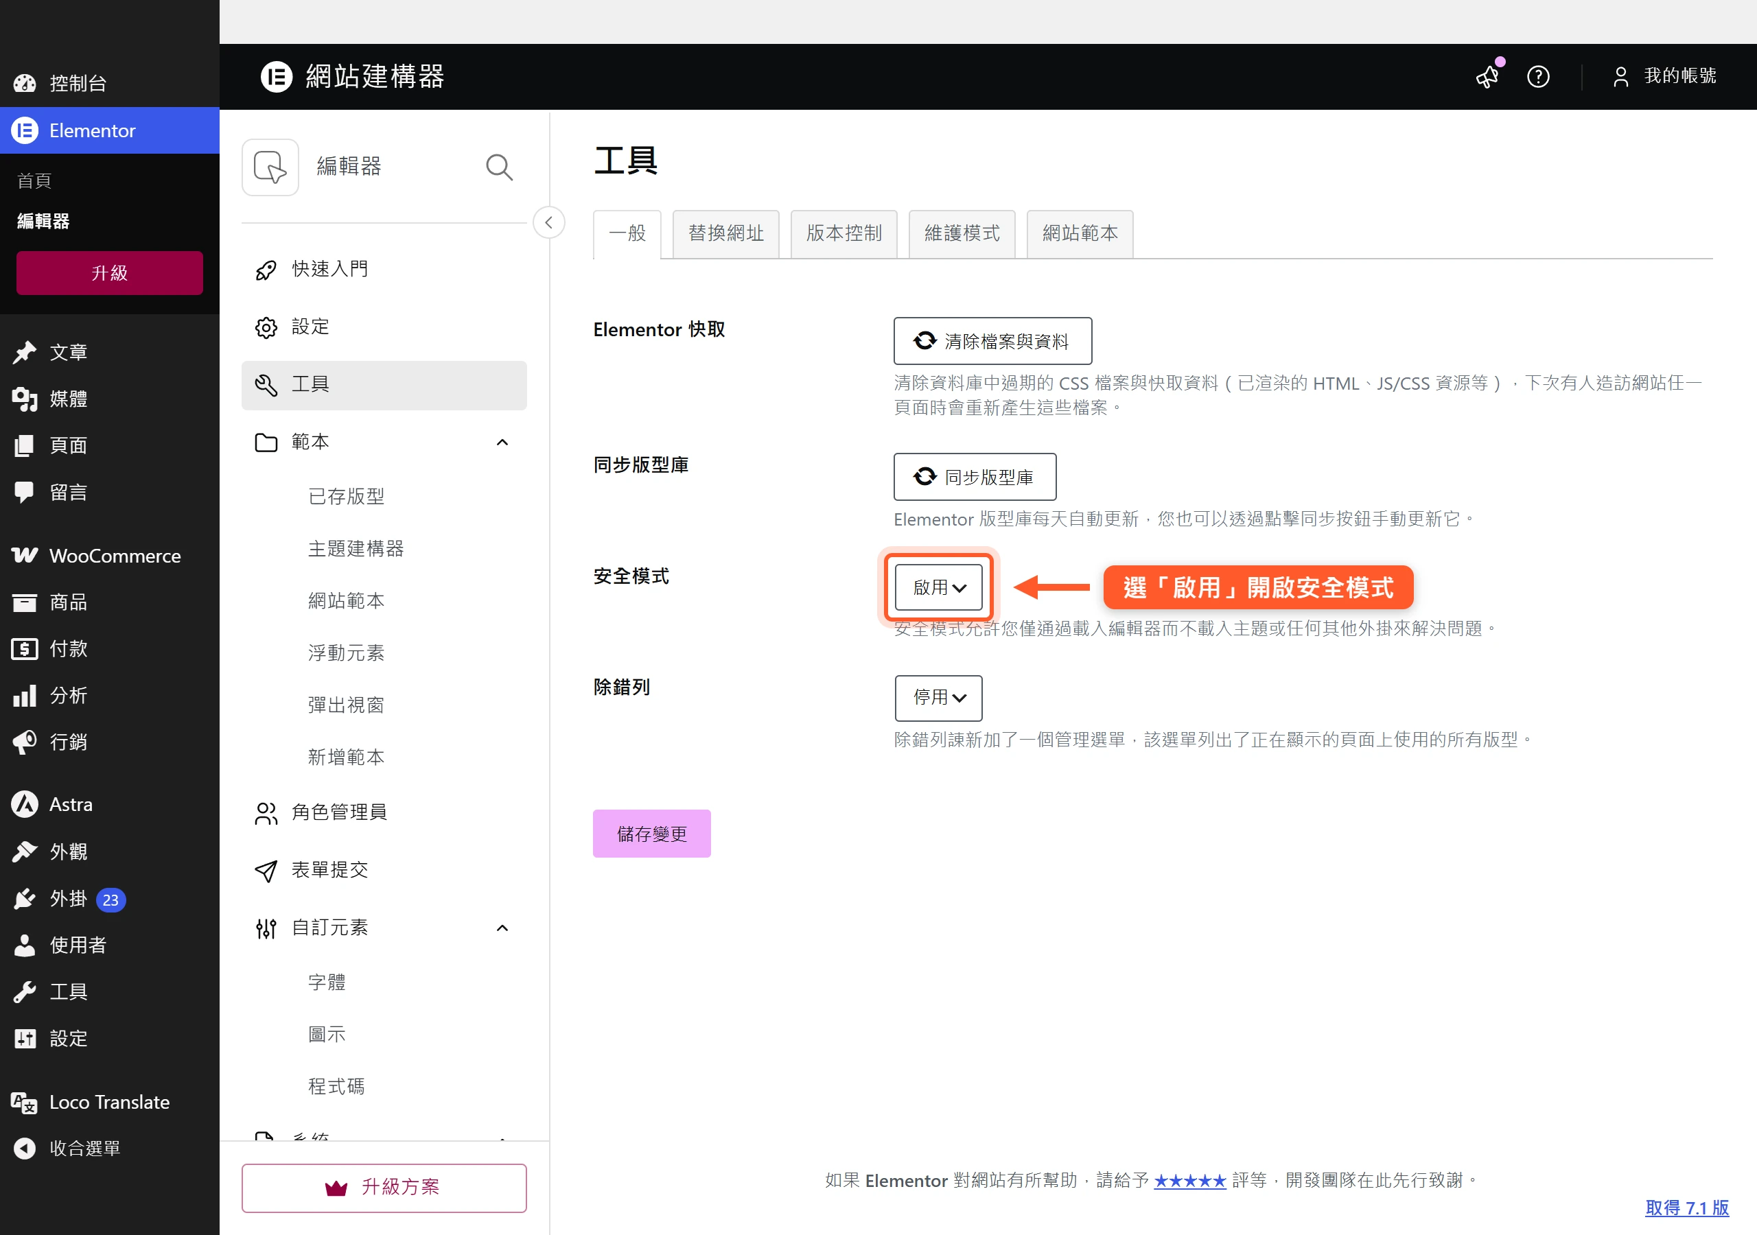Click the 取得 7.1 版 link
The height and width of the screenshot is (1235, 1757).
pos(1686,1208)
